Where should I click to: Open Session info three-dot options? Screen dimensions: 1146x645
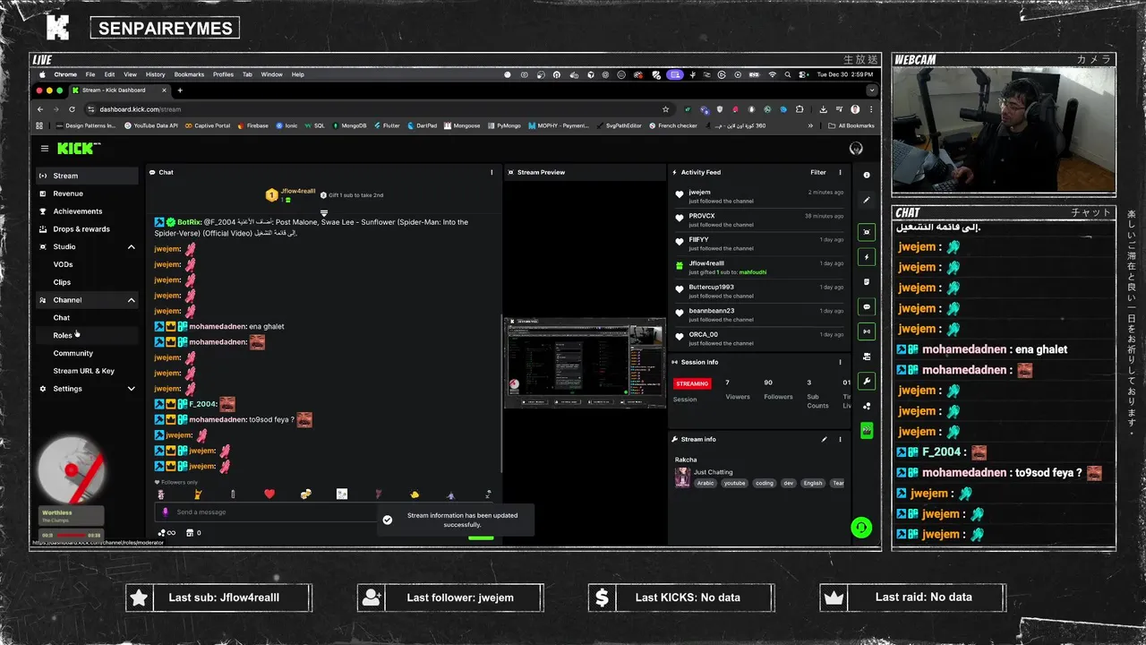click(840, 362)
